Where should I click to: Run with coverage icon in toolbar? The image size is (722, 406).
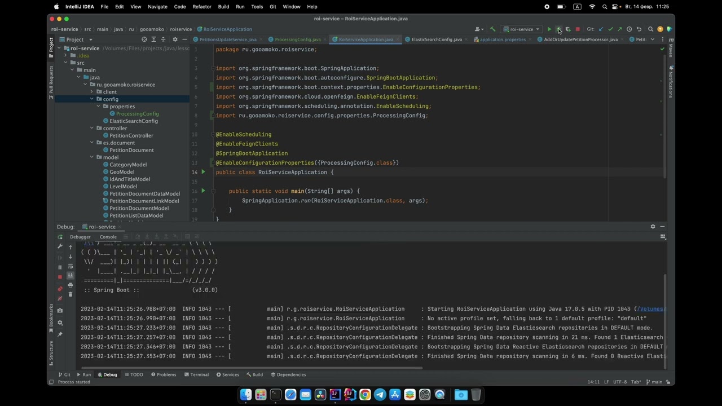(568, 29)
